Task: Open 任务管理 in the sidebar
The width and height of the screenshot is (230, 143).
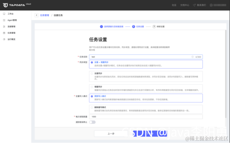Action: click(11, 33)
